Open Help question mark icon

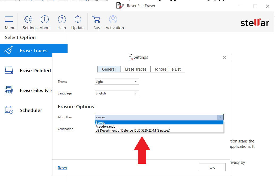pos(62,19)
